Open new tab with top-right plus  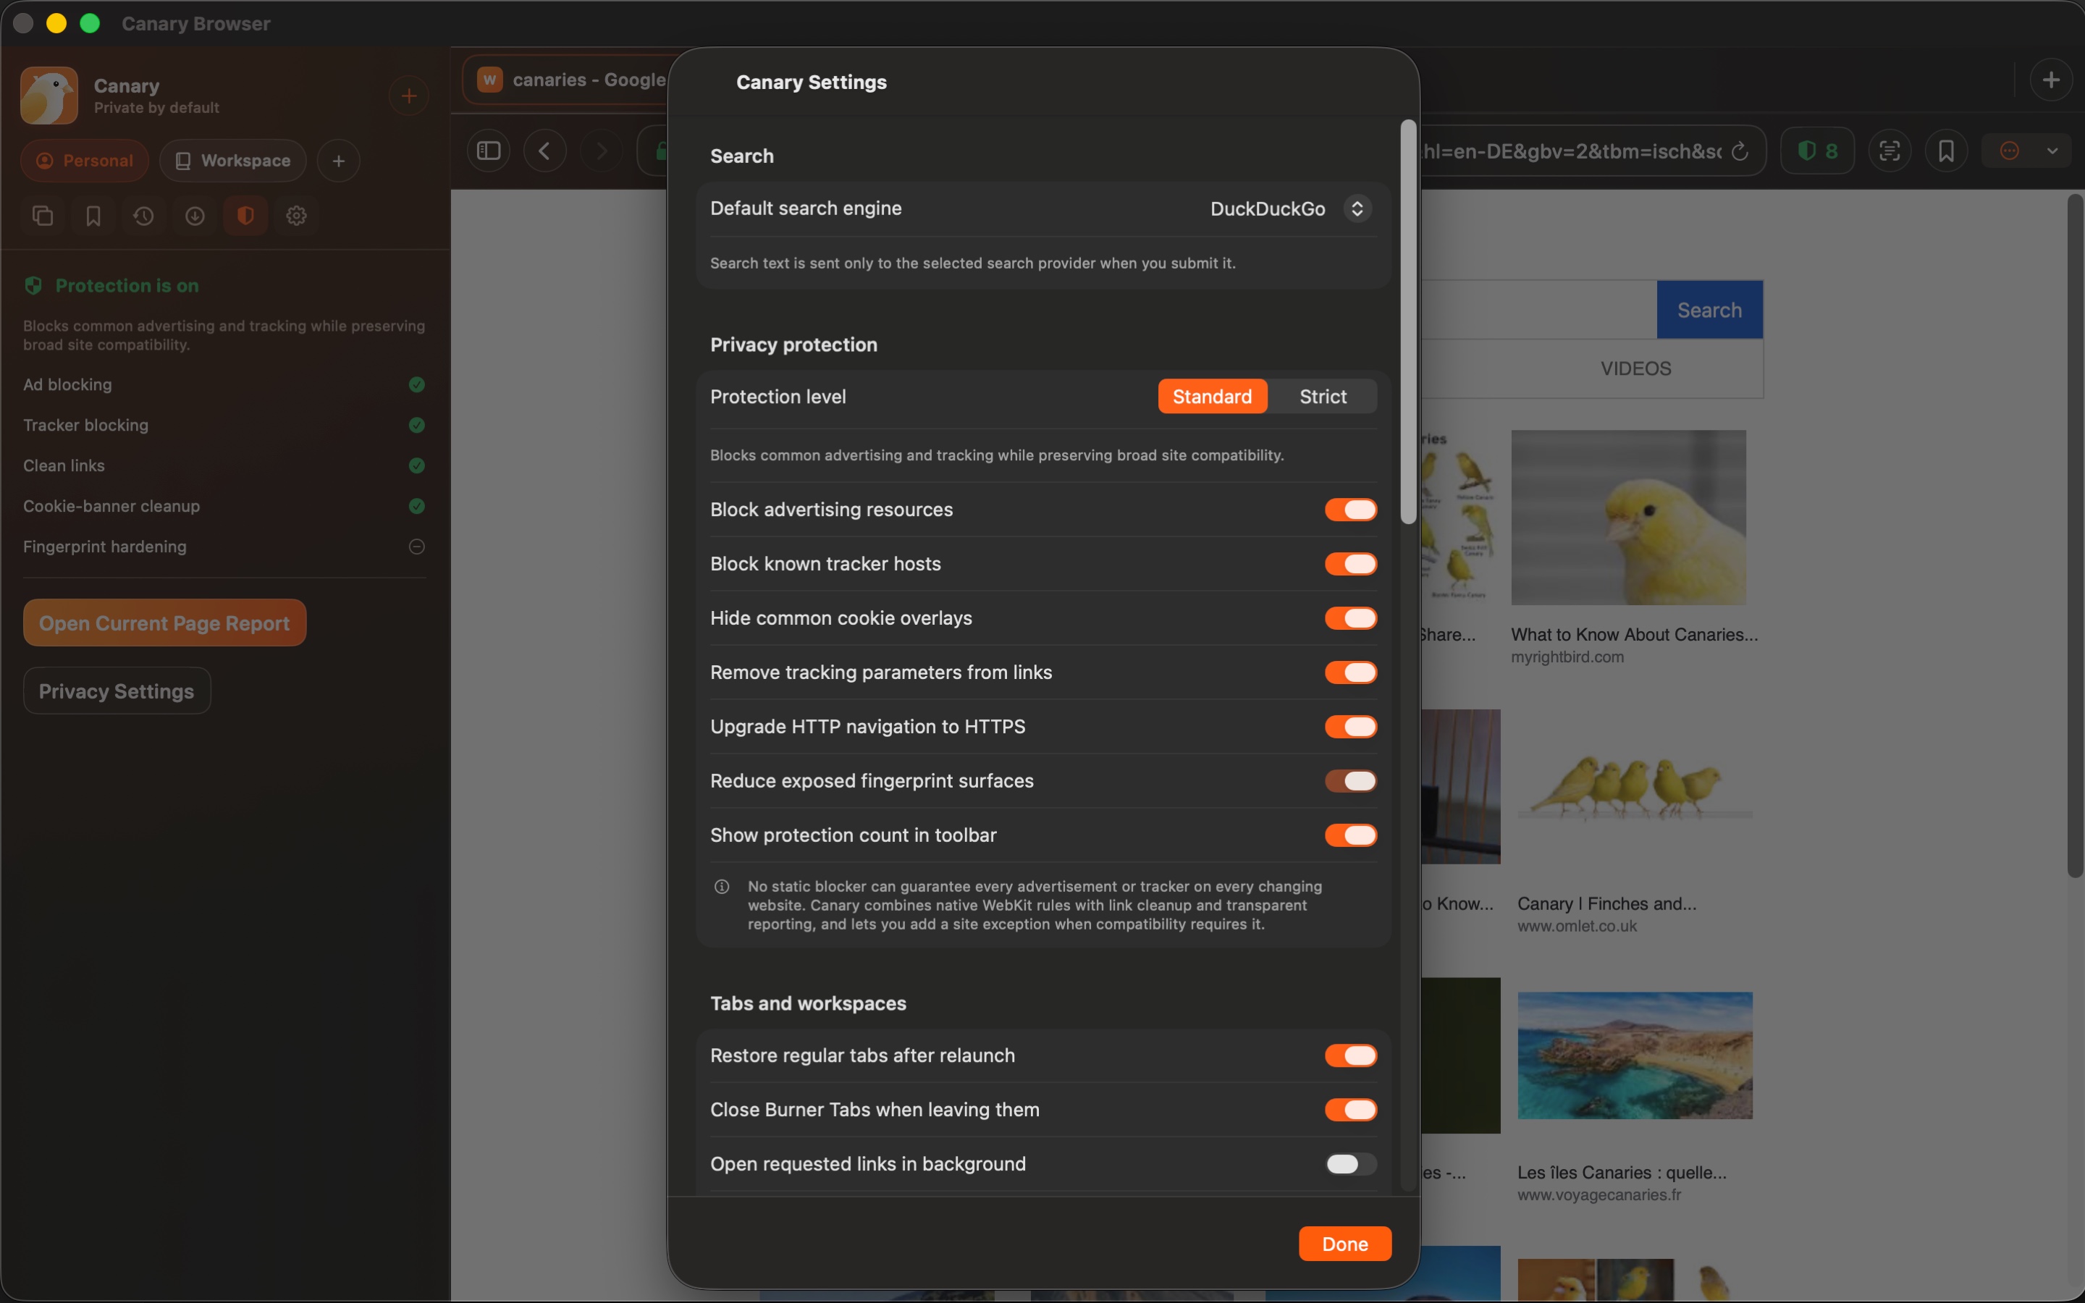coord(2050,80)
